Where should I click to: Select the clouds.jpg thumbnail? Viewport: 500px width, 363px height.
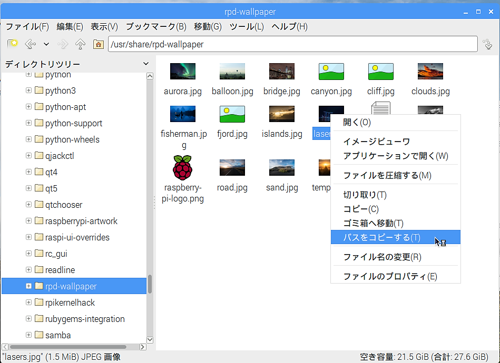pyautogui.click(x=430, y=72)
